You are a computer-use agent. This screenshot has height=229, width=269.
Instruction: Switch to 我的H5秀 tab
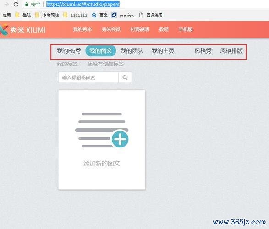pos(69,51)
